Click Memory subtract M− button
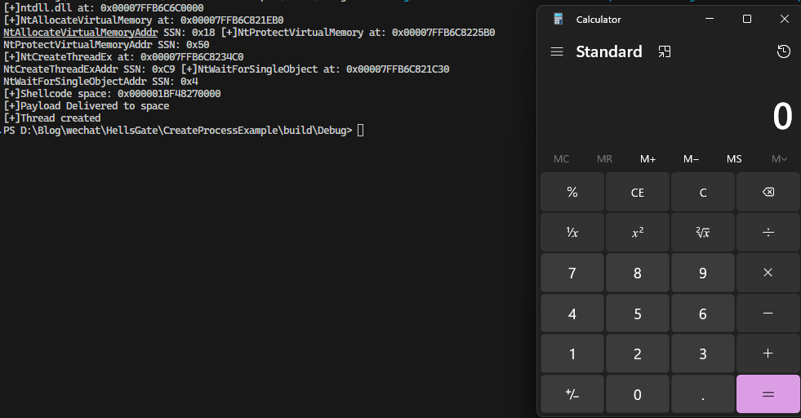 (691, 159)
